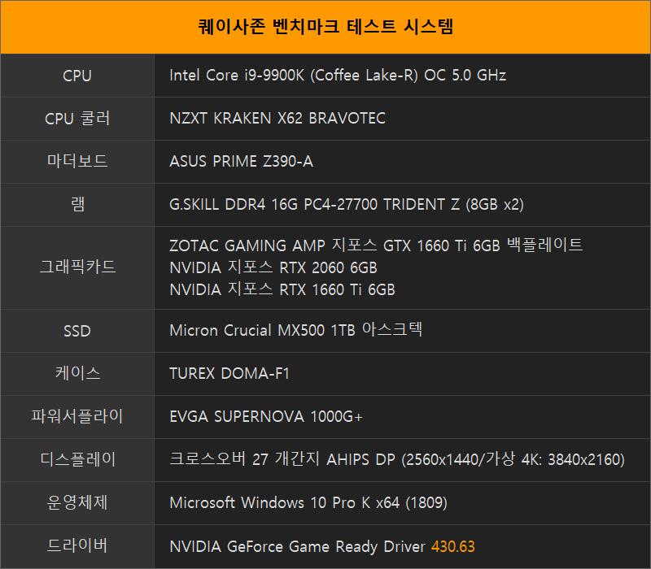Click the EVGA SUPERNOVA 1000G+ entry
Screen dimensions: 651x569
[266, 417]
